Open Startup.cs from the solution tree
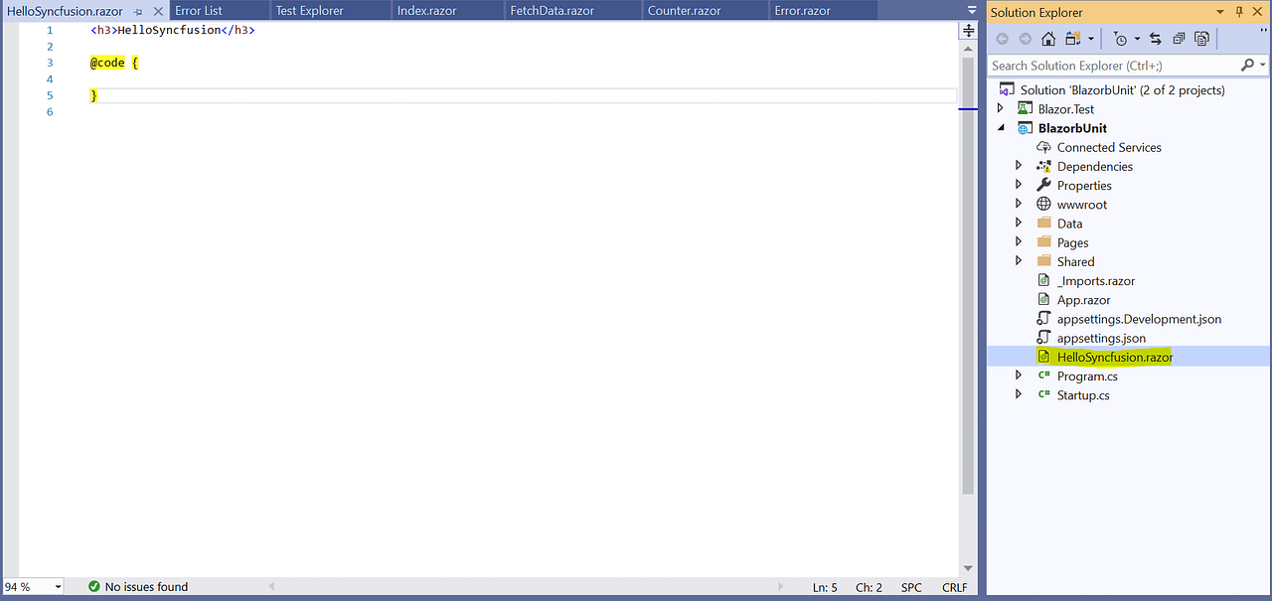 point(1083,394)
